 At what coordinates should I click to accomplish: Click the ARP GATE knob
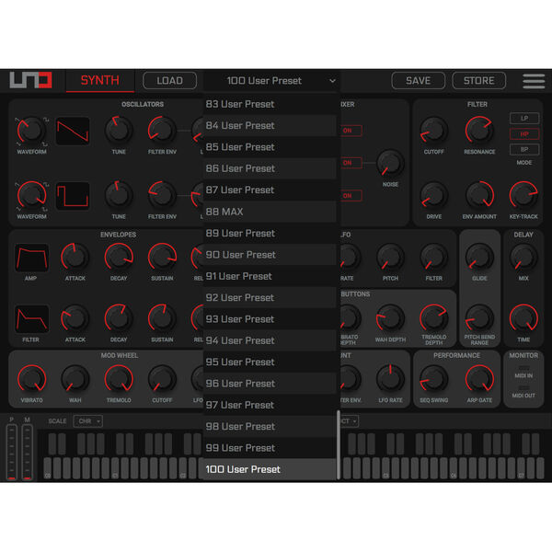[479, 379]
